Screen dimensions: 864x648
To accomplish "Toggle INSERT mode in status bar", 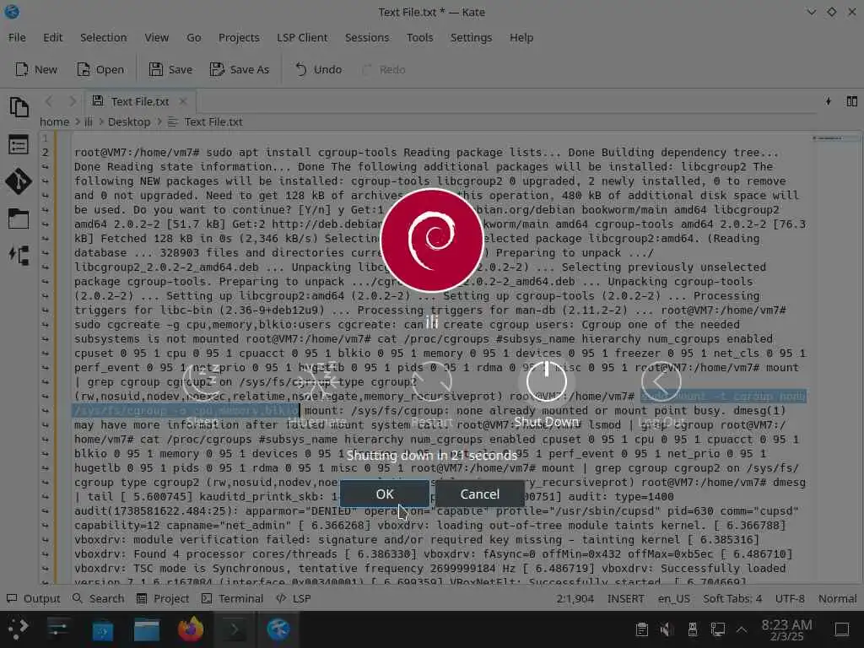I will (x=625, y=598).
